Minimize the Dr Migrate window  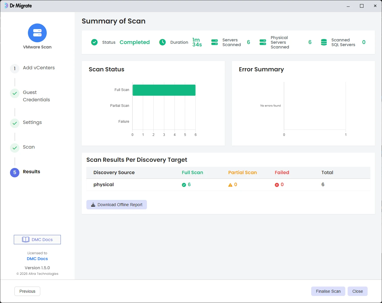click(x=348, y=6)
